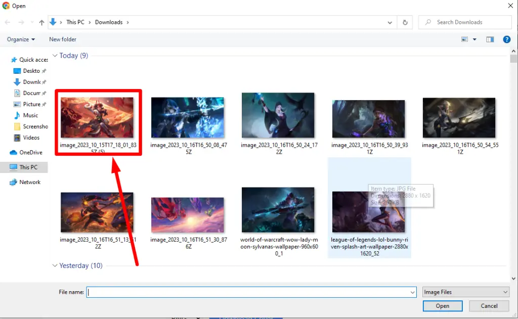This screenshot has height=319, width=518.
Task: Expand the chevron before This PC breadcrumb
Action: 61,22
